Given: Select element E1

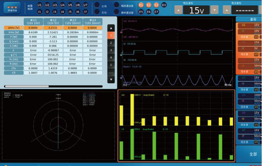Looking at the screenshot, I should pos(141,5).
